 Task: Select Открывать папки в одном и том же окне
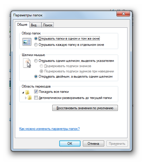click(67, 39)
